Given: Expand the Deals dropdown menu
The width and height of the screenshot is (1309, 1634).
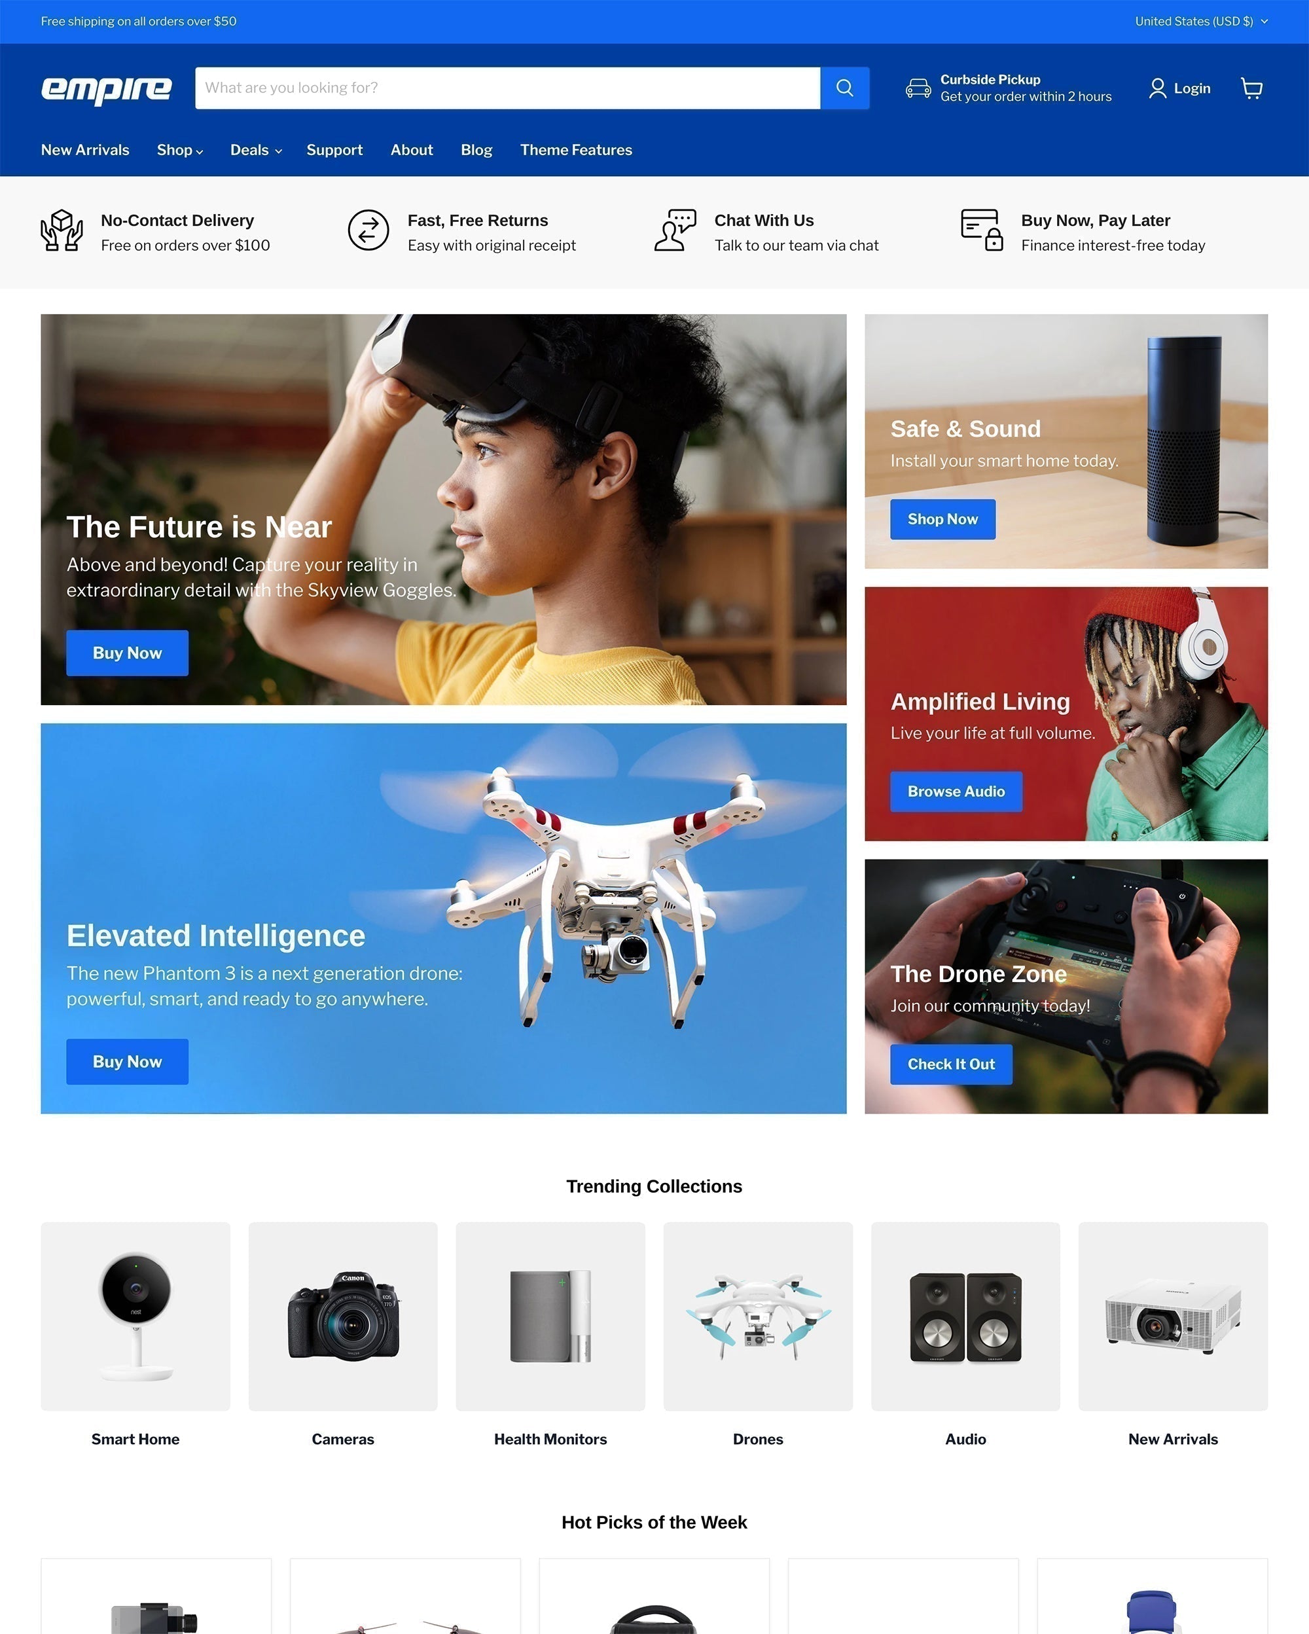Looking at the screenshot, I should pyautogui.click(x=254, y=150).
